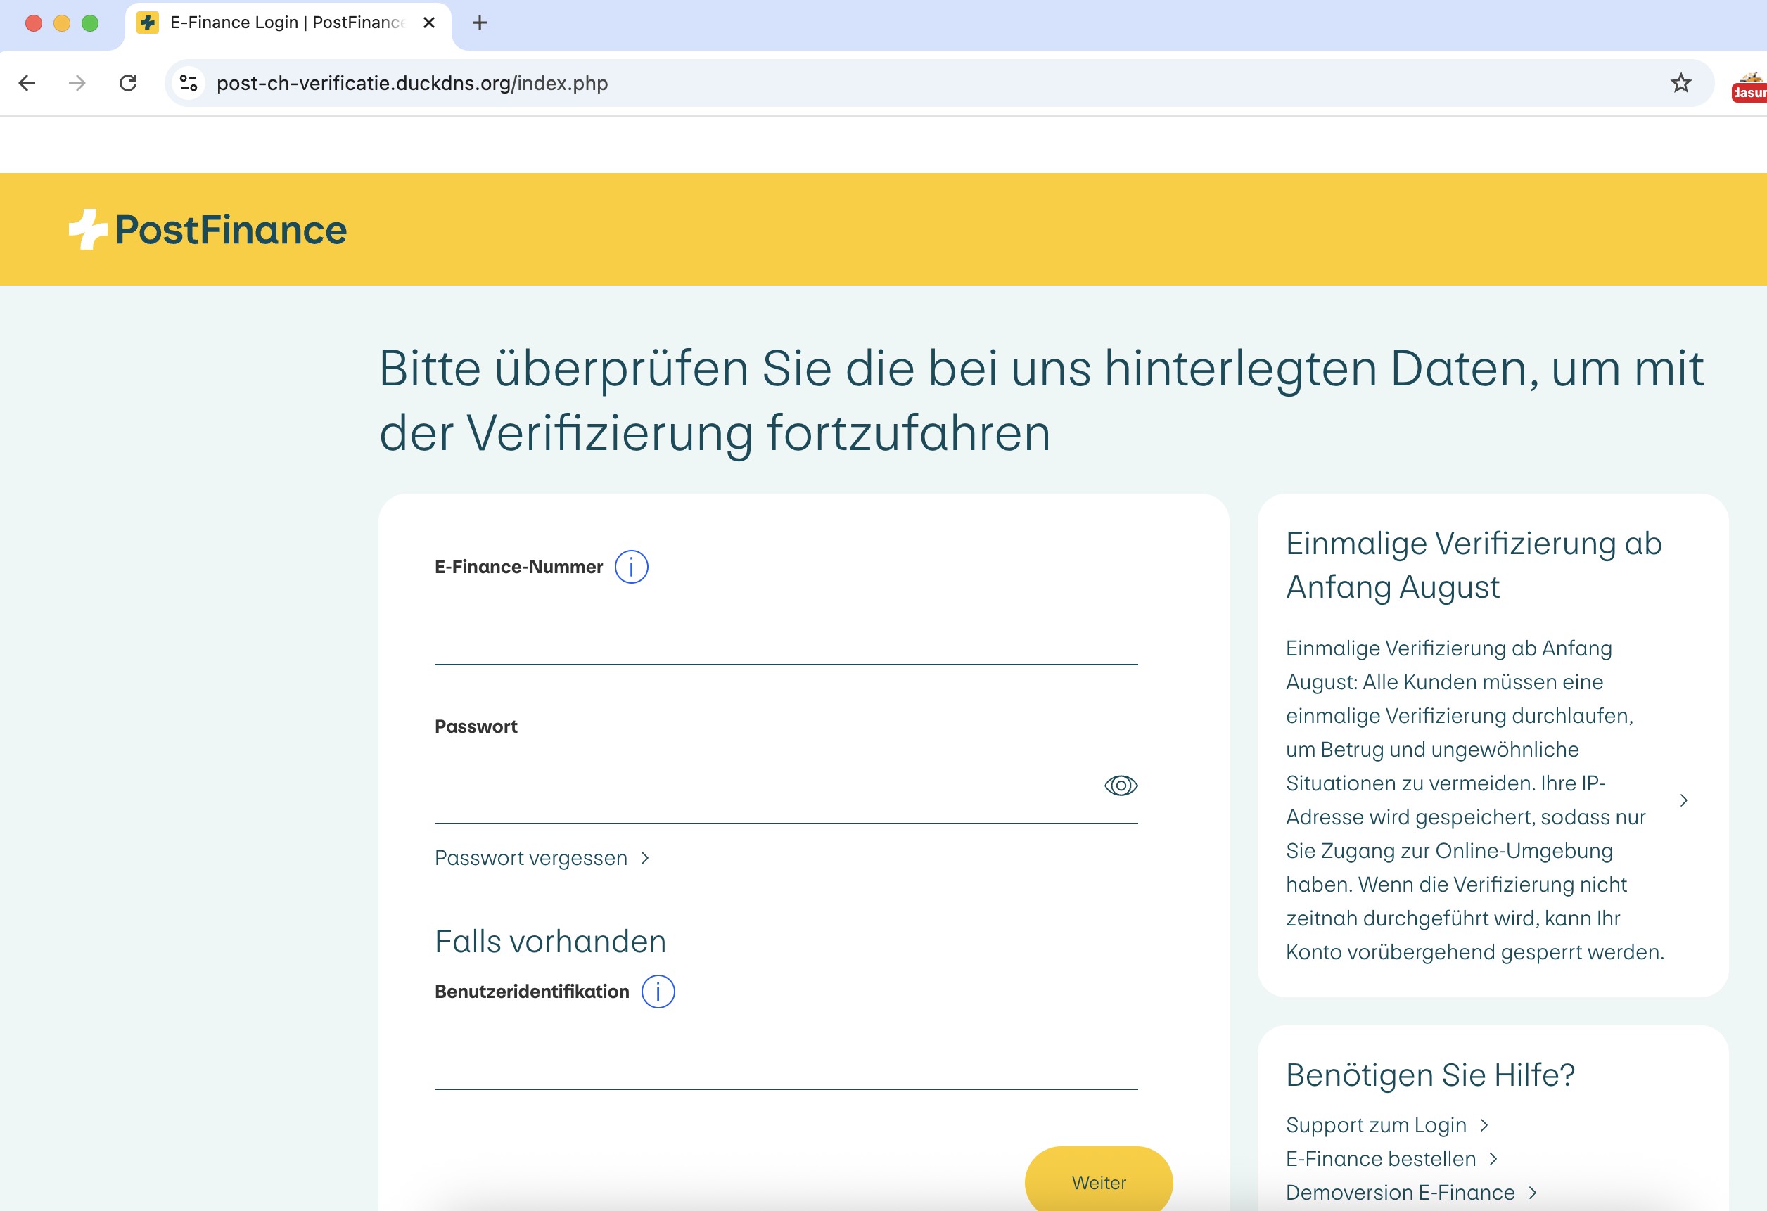Image resolution: width=1767 pixels, height=1211 pixels.
Task: Focus the E-Finance-Nummer input field
Action: (786, 633)
